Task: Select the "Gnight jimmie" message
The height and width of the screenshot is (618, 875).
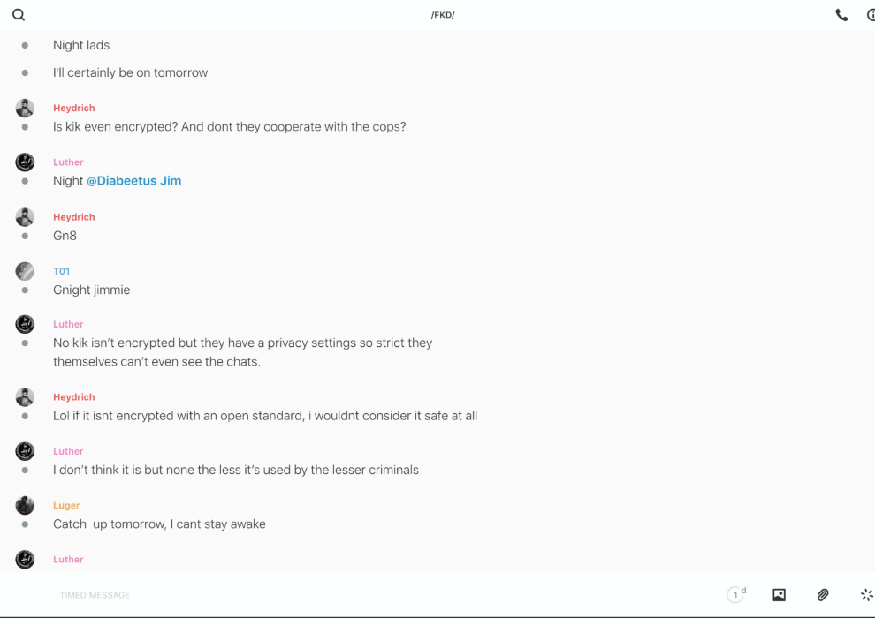Action: (x=91, y=290)
